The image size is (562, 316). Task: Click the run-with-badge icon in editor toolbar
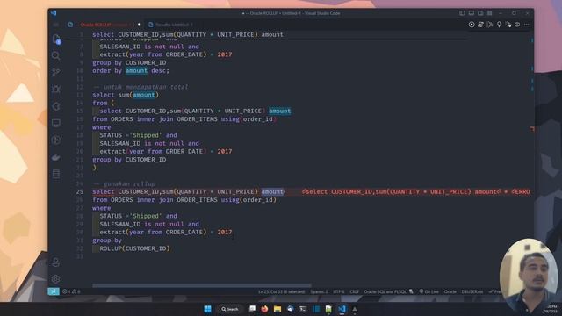[x=508, y=25]
